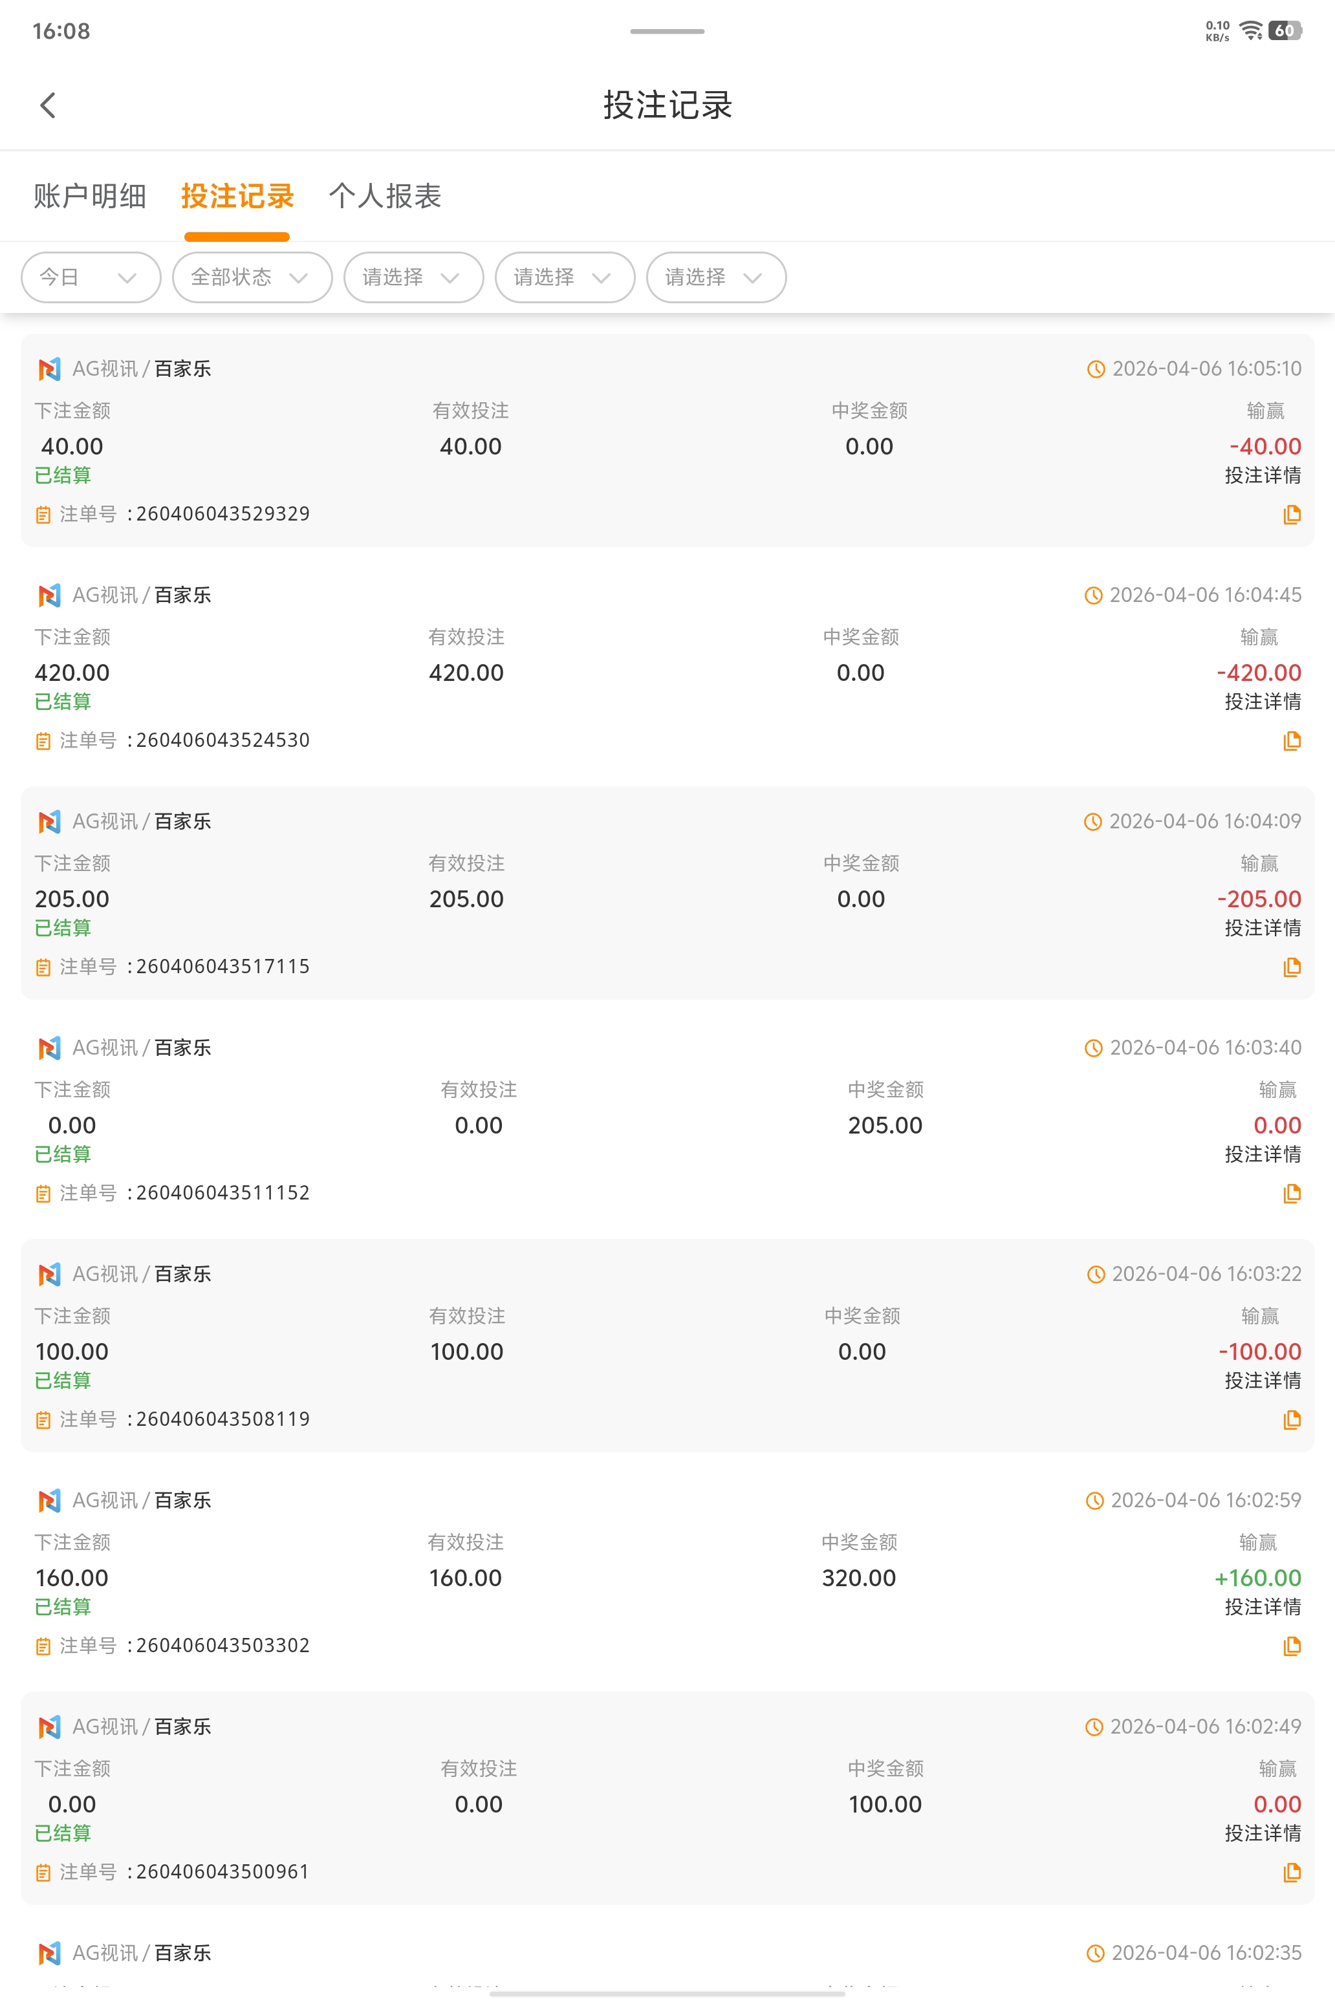Select the 投注记录 tab

tap(237, 197)
